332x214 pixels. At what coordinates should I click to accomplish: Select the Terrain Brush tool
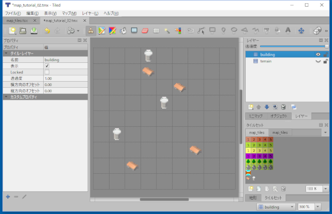point(102,31)
